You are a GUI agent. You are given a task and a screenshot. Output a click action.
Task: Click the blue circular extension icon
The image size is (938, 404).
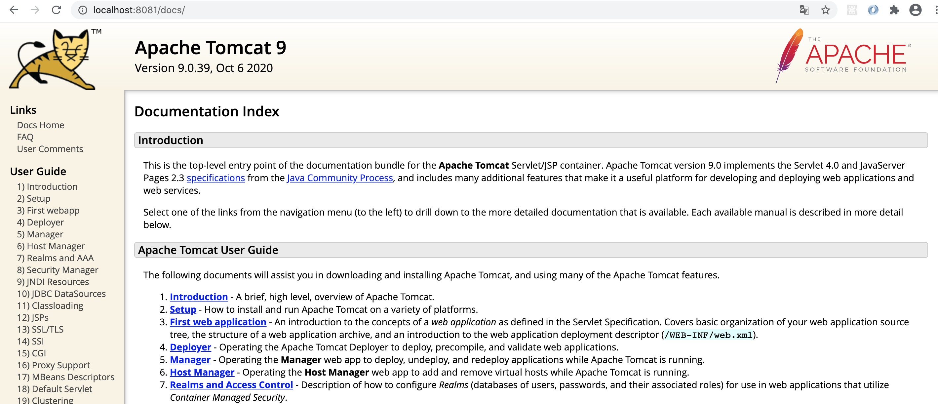873,10
